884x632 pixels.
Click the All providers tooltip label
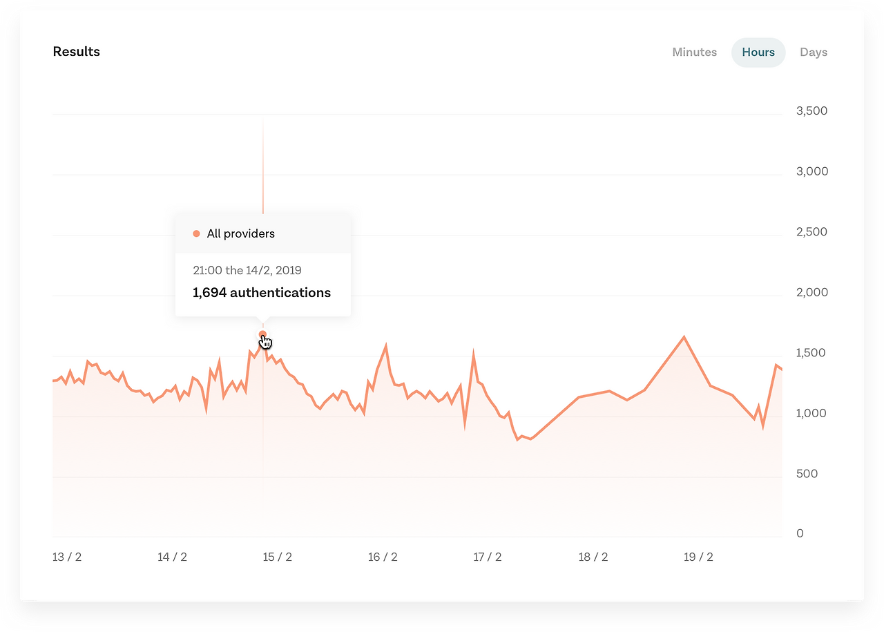point(240,233)
